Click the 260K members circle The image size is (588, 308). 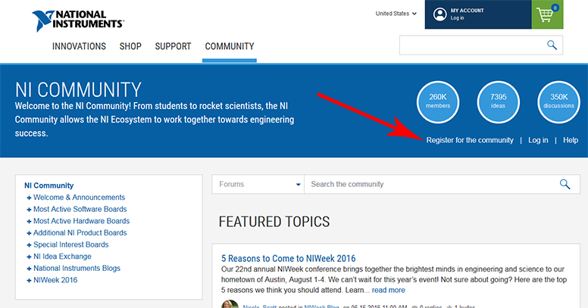(438, 102)
